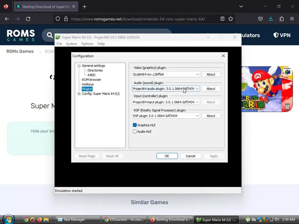Enable the Audio HLE checkbox
The height and width of the screenshot is (224, 299).
(135, 132)
